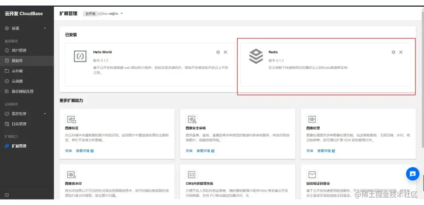
Task: Expand the 监控告警 menu arrow
Action: pyautogui.click(x=45, y=113)
